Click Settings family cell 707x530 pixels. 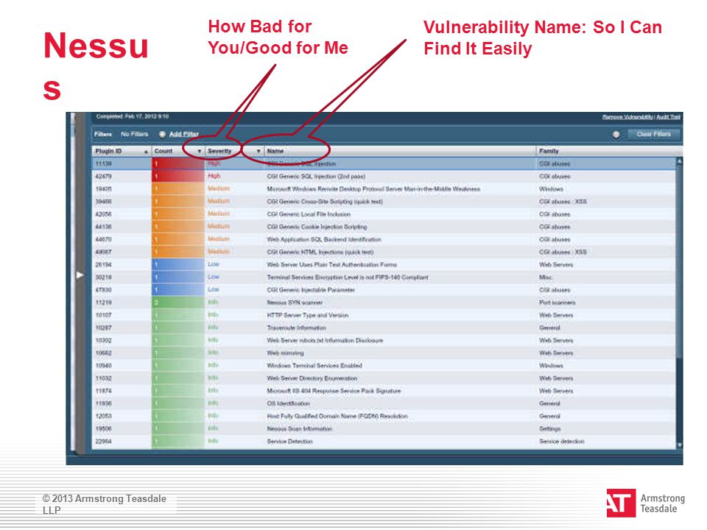[x=549, y=428]
